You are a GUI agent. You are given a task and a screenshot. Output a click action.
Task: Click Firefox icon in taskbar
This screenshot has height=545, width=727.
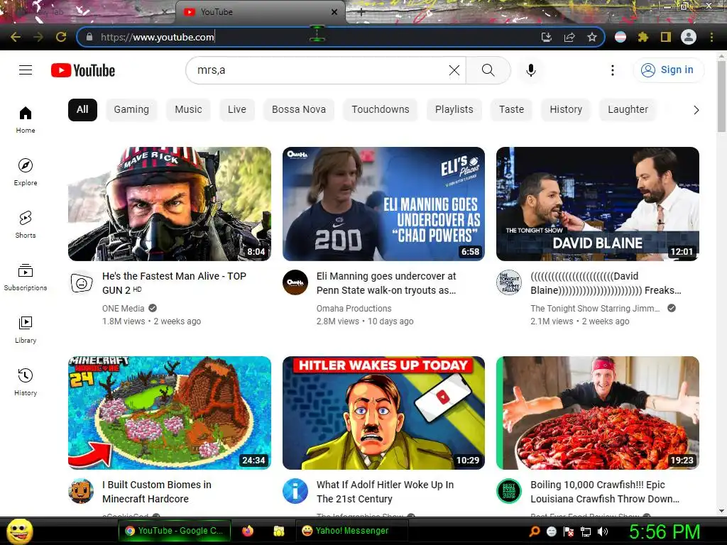[x=248, y=531]
